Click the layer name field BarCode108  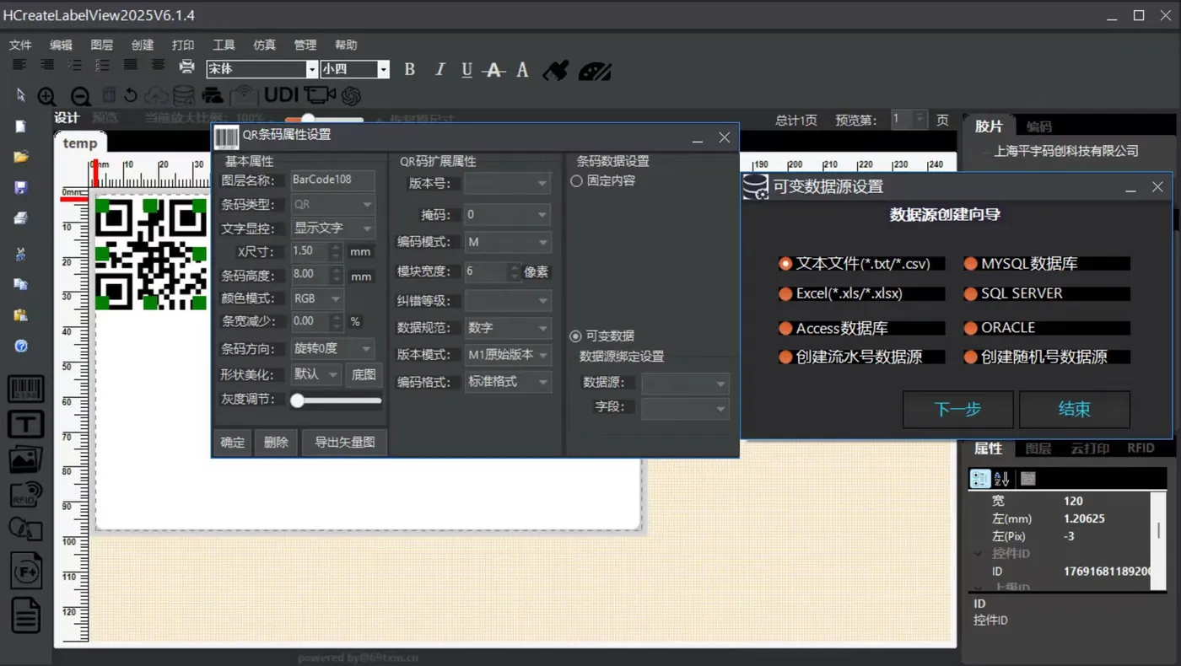pyautogui.click(x=332, y=180)
